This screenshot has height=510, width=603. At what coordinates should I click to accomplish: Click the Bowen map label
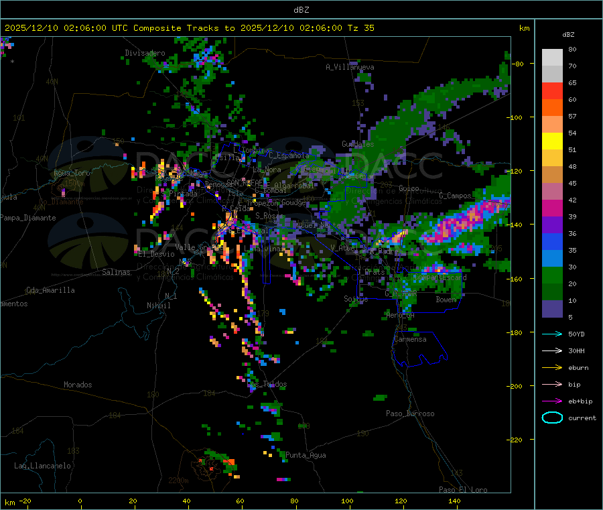coord(446,299)
